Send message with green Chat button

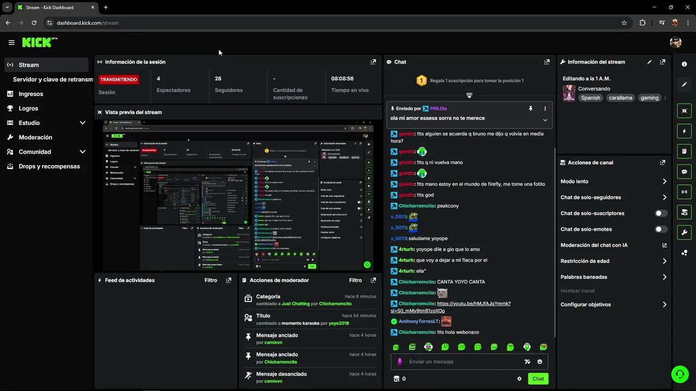point(538,379)
